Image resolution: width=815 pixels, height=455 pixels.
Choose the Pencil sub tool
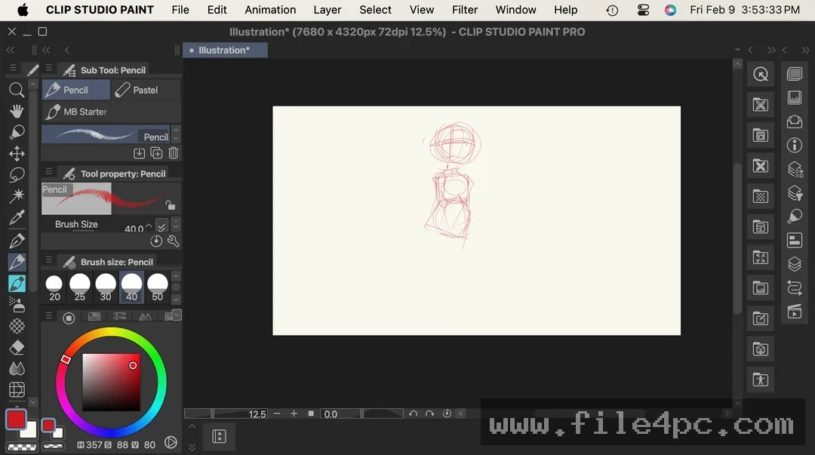click(x=76, y=90)
